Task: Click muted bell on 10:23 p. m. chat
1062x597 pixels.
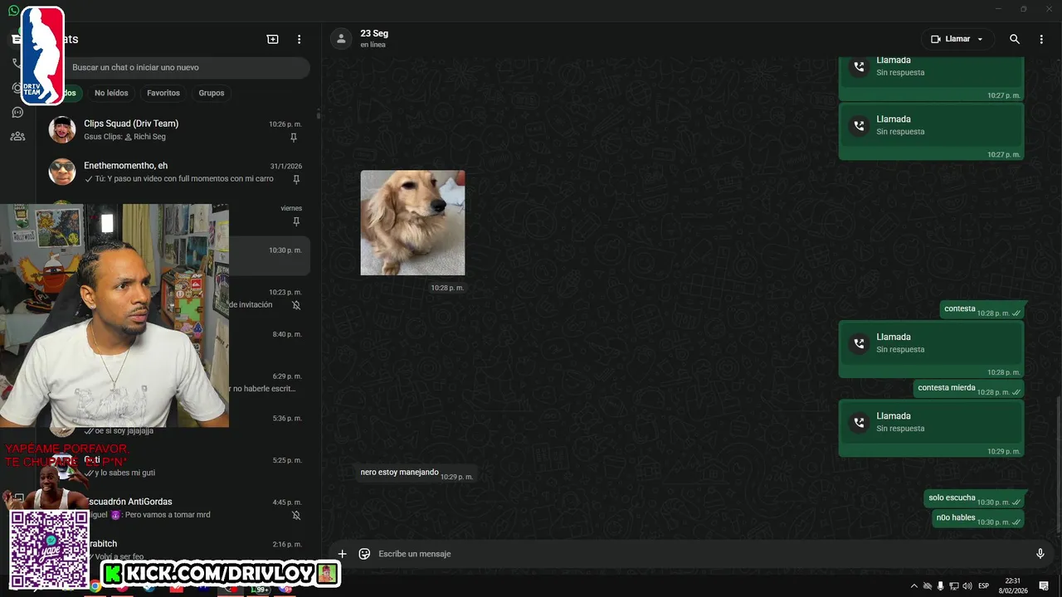Action: (296, 305)
